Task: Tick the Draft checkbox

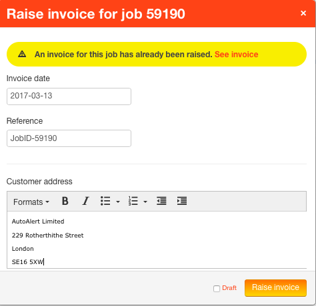Action: (x=217, y=289)
